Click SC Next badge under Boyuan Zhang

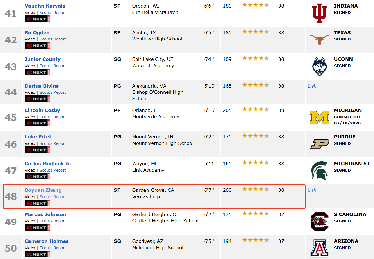pyautogui.click(x=37, y=203)
